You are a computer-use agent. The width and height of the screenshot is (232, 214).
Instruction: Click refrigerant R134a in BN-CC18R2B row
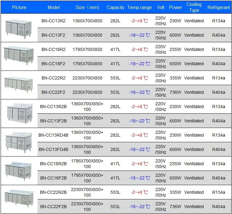click(x=219, y=164)
